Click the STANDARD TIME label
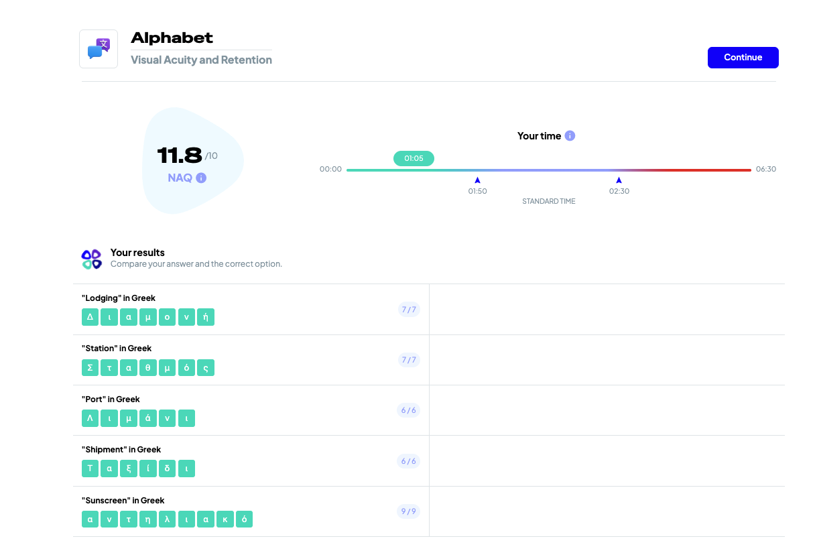The image size is (815, 559). point(549,201)
